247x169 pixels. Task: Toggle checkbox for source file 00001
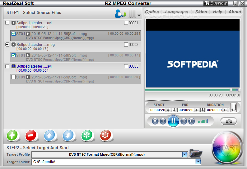(126, 23)
